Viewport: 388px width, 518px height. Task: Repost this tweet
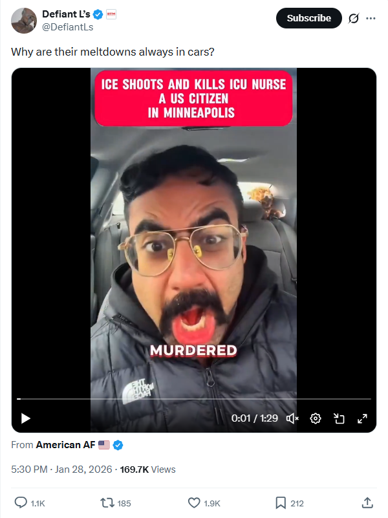(x=107, y=503)
